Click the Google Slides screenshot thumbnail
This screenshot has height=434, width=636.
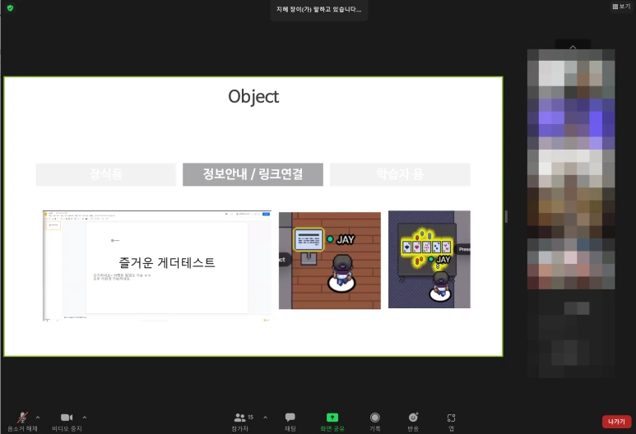(x=157, y=265)
